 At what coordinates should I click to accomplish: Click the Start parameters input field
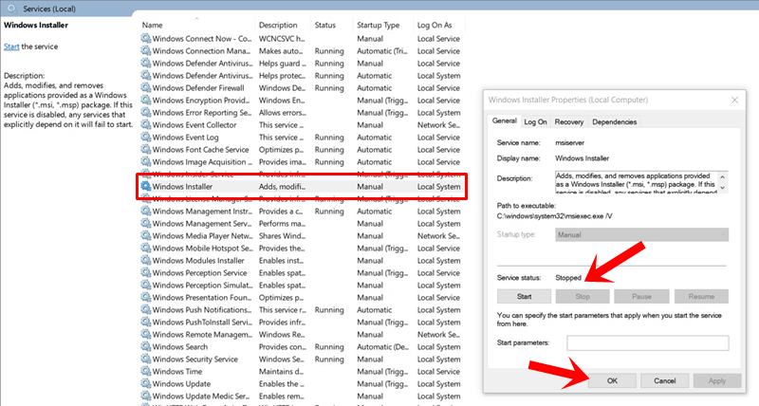[x=648, y=342]
